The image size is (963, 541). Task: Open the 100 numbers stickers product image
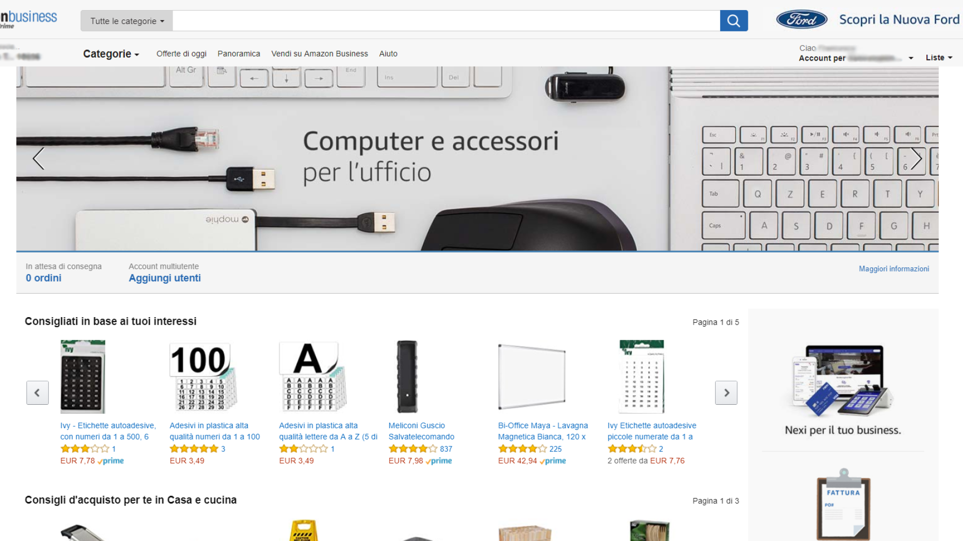204,377
